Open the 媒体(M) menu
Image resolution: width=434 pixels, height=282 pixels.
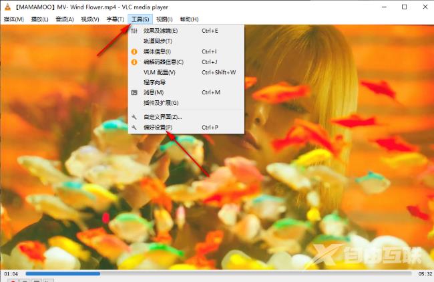(x=14, y=19)
